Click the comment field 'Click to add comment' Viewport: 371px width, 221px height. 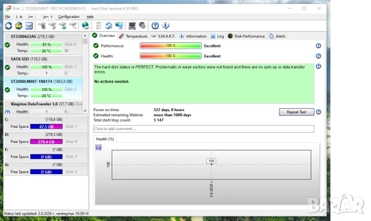203,129
